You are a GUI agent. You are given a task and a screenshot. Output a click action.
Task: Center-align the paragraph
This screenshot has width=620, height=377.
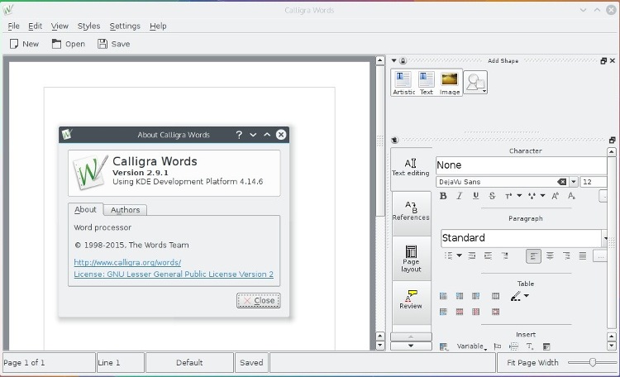click(x=550, y=256)
